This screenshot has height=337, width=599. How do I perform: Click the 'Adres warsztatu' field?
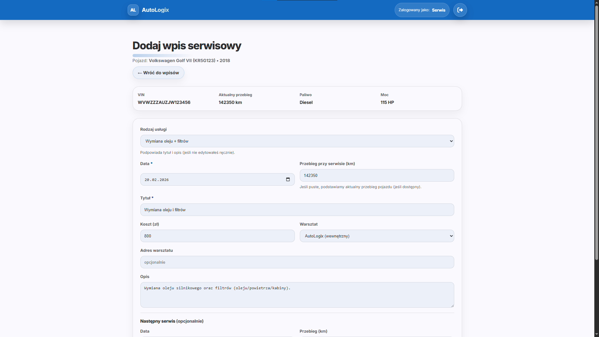click(x=297, y=262)
